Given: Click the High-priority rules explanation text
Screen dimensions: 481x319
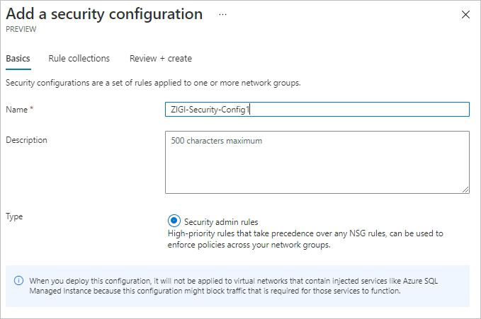Looking at the screenshot, I should (305, 239).
